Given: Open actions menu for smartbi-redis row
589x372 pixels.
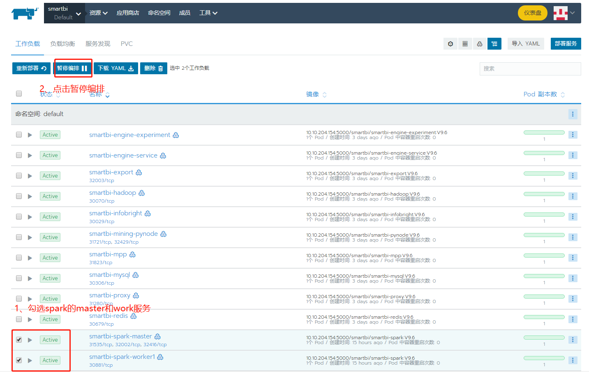Looking at the screenshot, I should (573, 319).
